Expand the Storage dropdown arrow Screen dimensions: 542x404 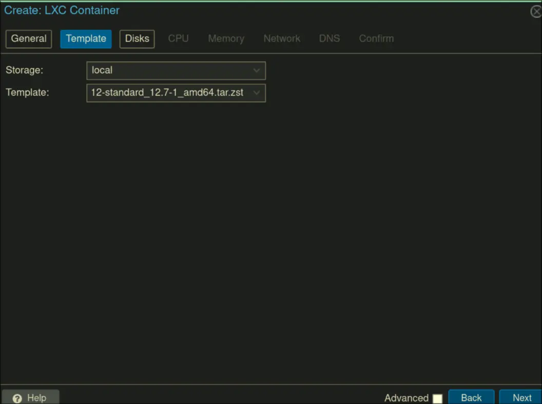point(257,70)
